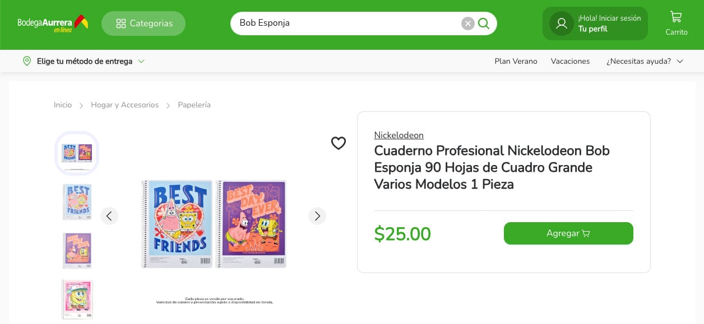The image size is (704, 324).
Task: Open the Categorías menu
Action: 143,24
